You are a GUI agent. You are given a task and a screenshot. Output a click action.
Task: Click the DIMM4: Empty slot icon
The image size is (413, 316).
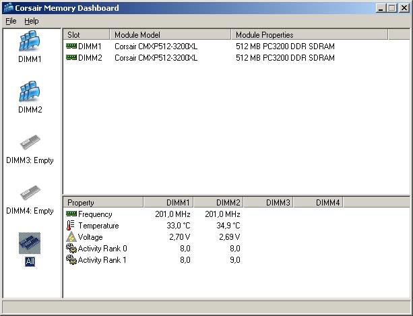pyautogui.click(x=30, y=193)
